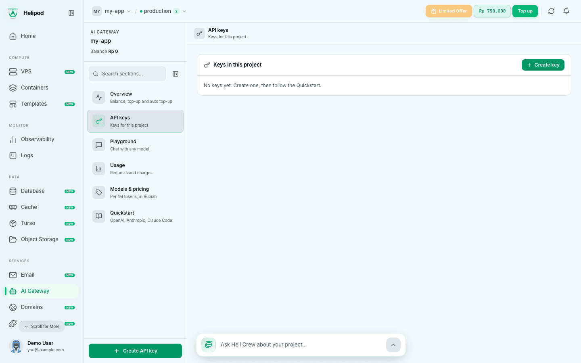View Logs
The height and width of the screenshot is (363, 581).
pyautogui.click(x=42, y=155)
